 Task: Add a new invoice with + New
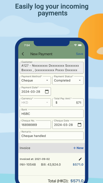[78, 148]
